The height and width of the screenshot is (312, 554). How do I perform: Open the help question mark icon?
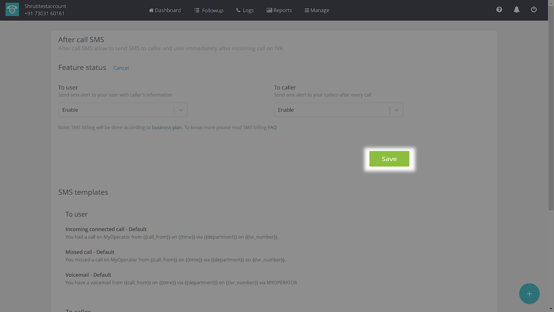[499, 10]
